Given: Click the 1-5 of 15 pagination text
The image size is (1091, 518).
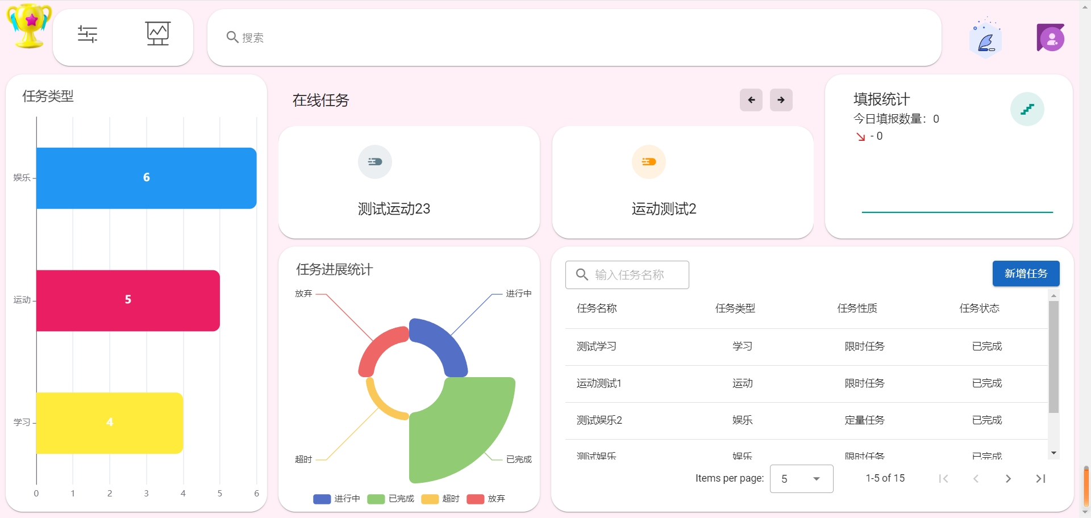Looking at the screenshot, I should tap(885, 478).
